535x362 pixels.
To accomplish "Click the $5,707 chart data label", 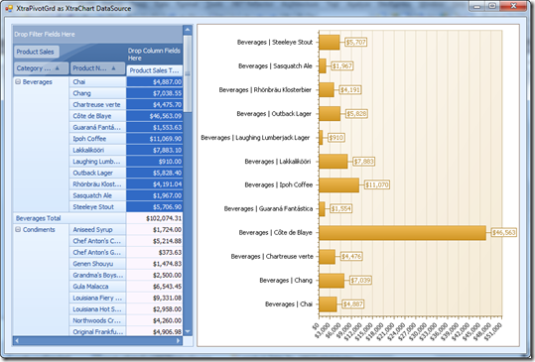I will 356,43.
